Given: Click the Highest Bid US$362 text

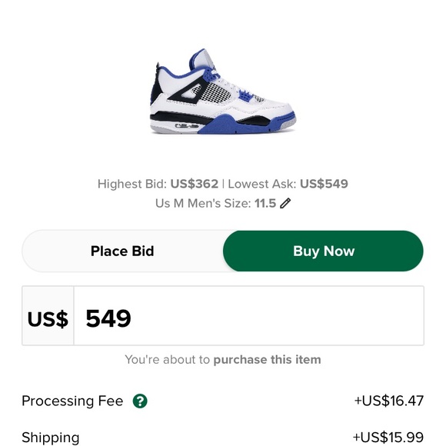Looking at the screenshot, I should tap(158, 184).
